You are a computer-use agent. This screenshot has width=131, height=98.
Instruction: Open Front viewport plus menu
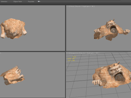pyautogui.click(x=68, y=6)
